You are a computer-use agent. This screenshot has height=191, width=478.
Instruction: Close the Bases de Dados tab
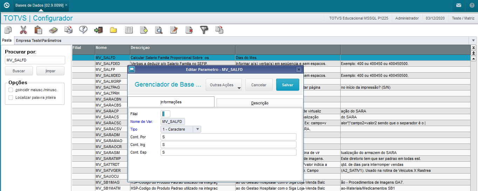click(x=67, y=5)
